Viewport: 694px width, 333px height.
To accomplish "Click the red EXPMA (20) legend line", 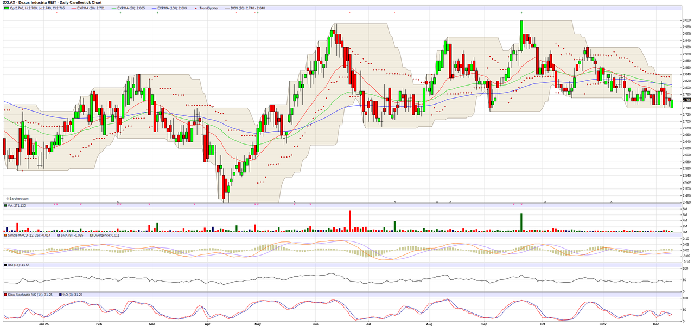I will coord(72,8).
